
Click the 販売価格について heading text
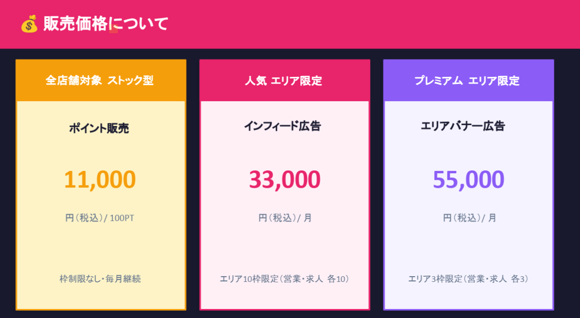[105, 24]
